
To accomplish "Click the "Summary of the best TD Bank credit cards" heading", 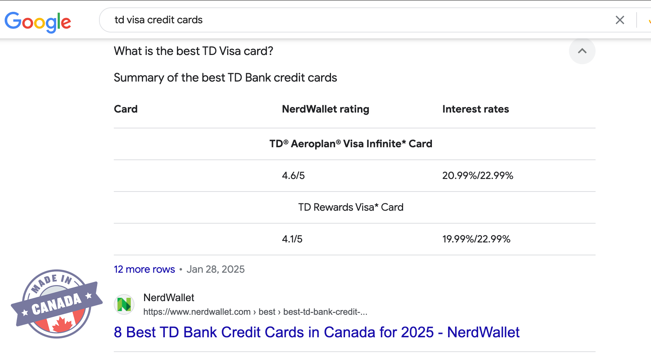I will pos(225,77).
